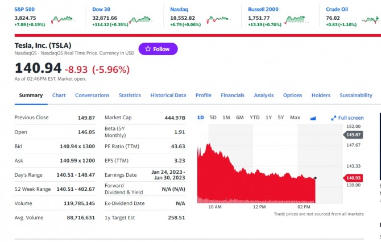Switch to the Statistics tab
This screenshot has width=381, height=242.
pos(130,95)
